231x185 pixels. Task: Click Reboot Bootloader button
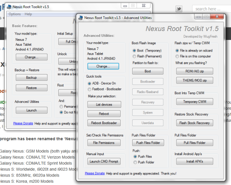tap(104, 123)
